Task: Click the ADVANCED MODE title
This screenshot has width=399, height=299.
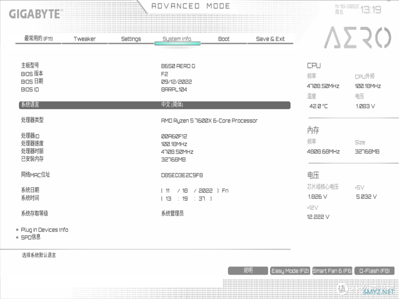Action: click(x=191, y=6)
